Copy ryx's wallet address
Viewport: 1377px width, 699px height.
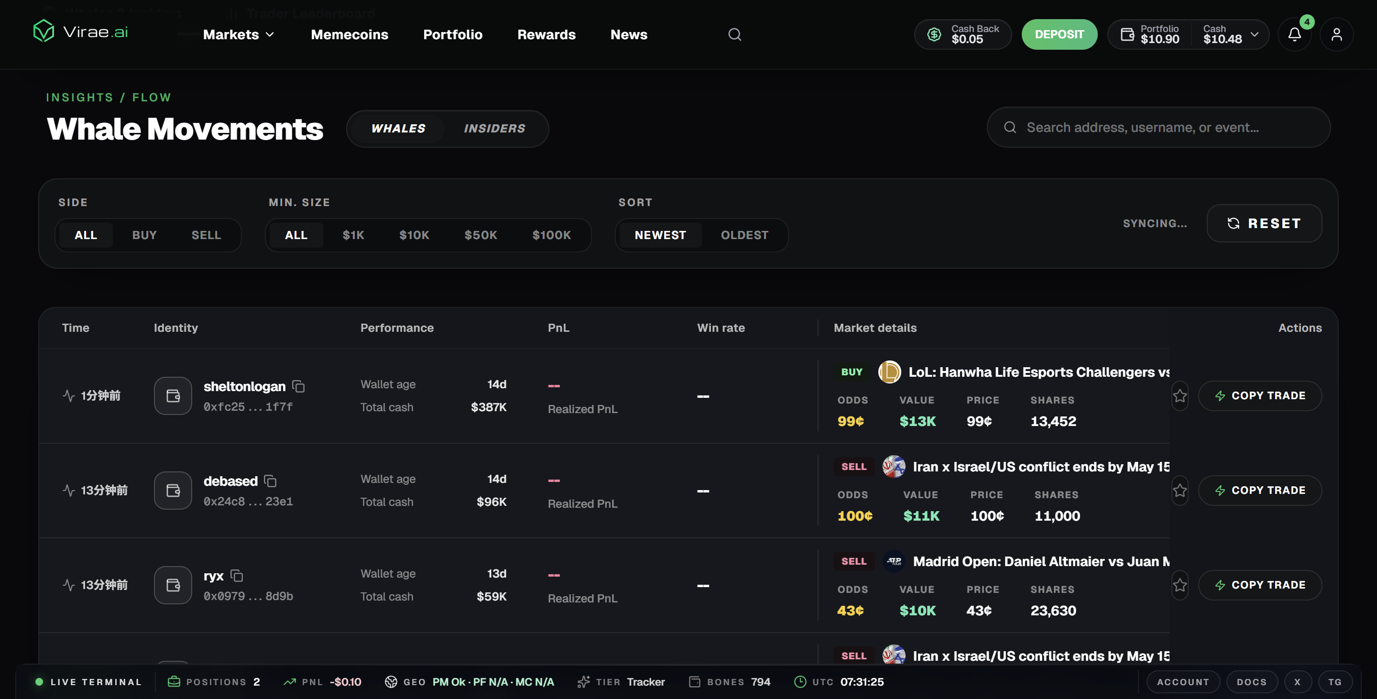237,576
